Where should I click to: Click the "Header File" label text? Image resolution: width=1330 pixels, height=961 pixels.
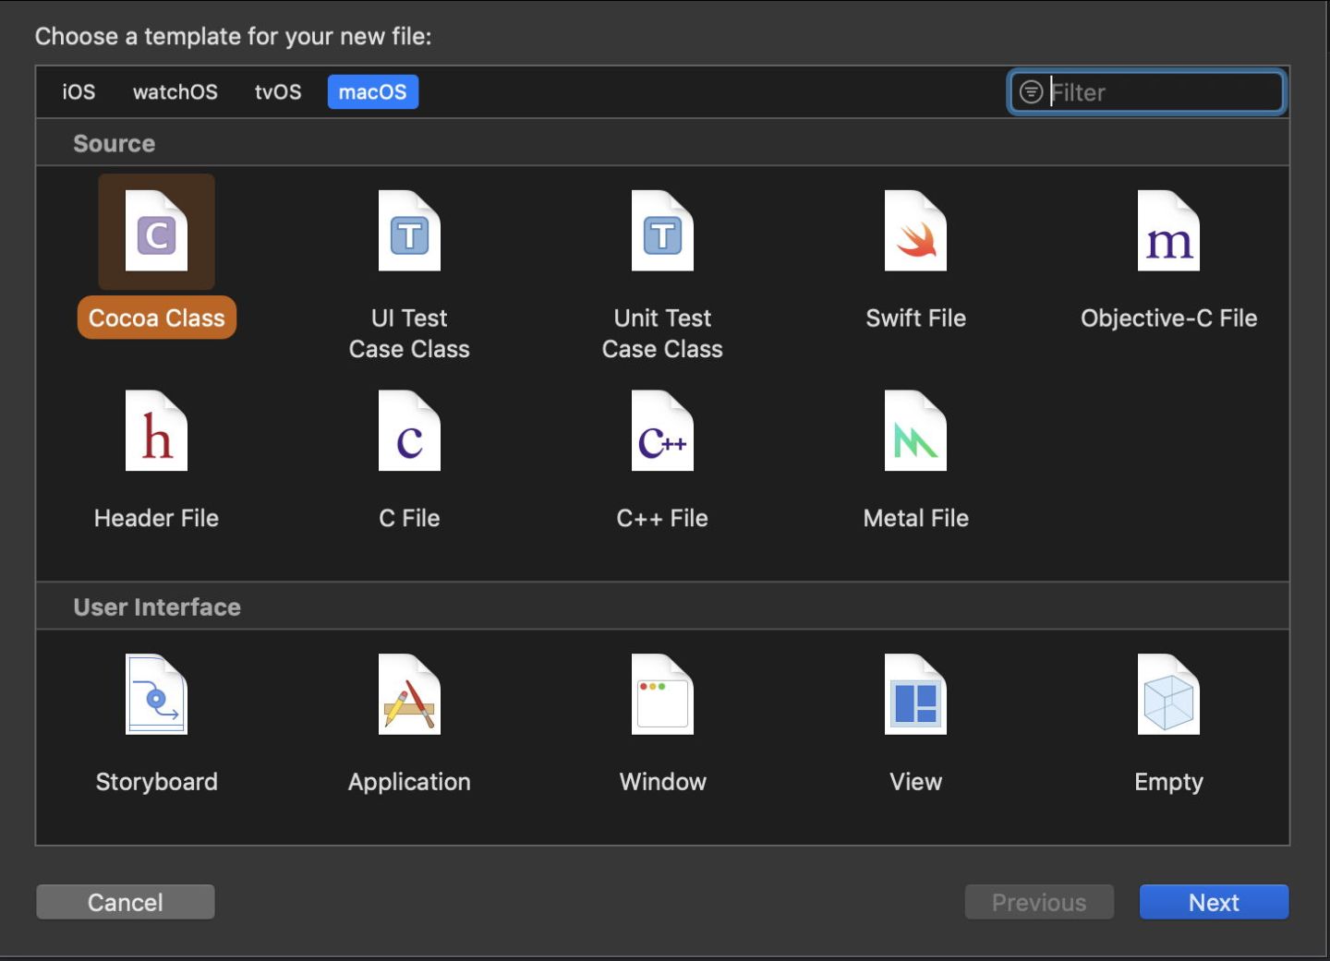pos(156,519)
